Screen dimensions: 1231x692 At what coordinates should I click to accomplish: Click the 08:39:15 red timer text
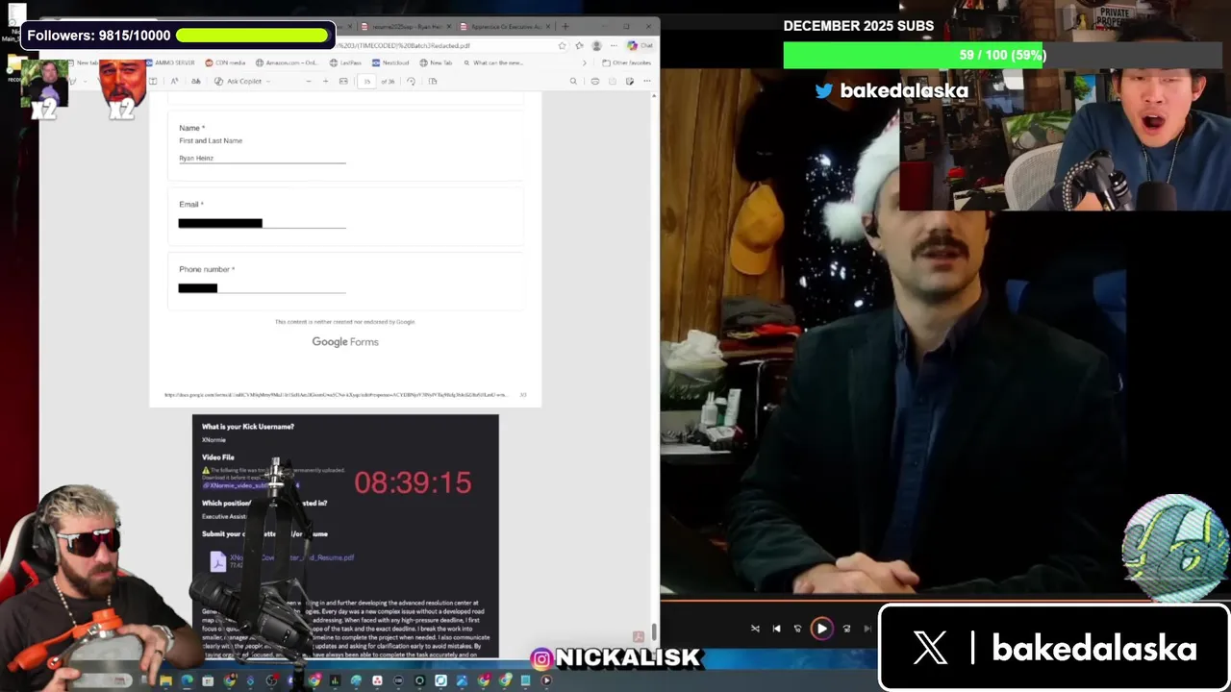(x=413, y=482)
